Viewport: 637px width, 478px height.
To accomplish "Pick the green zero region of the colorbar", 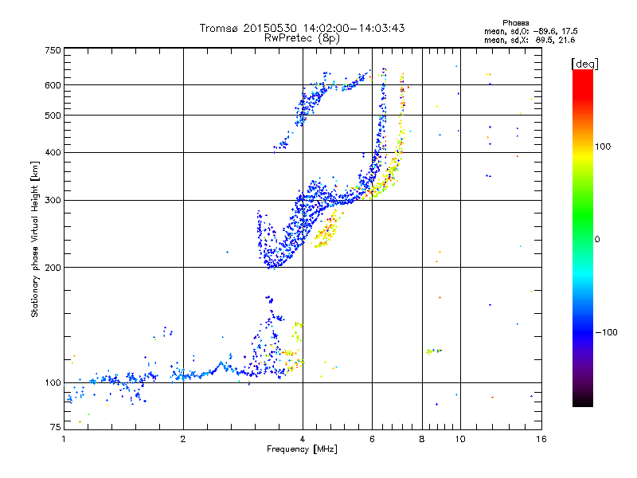I will [x=582, y=238].
